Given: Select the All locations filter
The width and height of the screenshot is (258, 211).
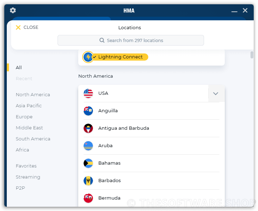Looking at the screenshot, I should point(19,67).
